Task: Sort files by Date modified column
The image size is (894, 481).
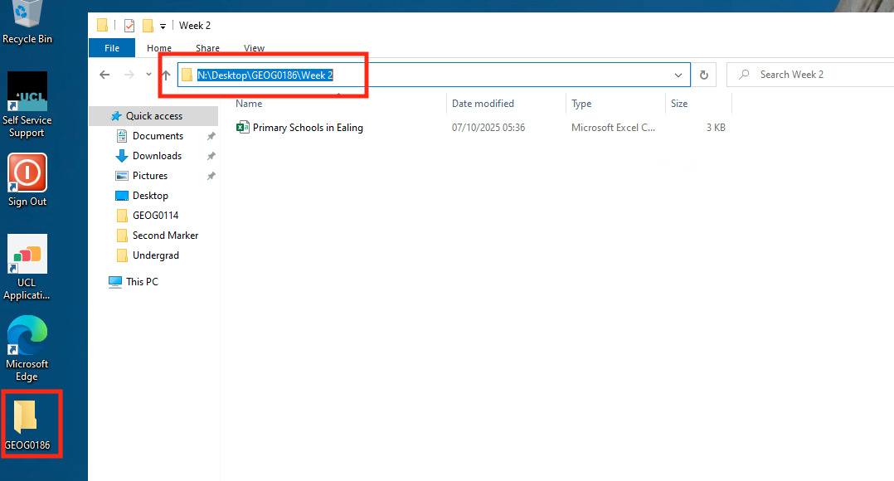Action: [483, 104]
